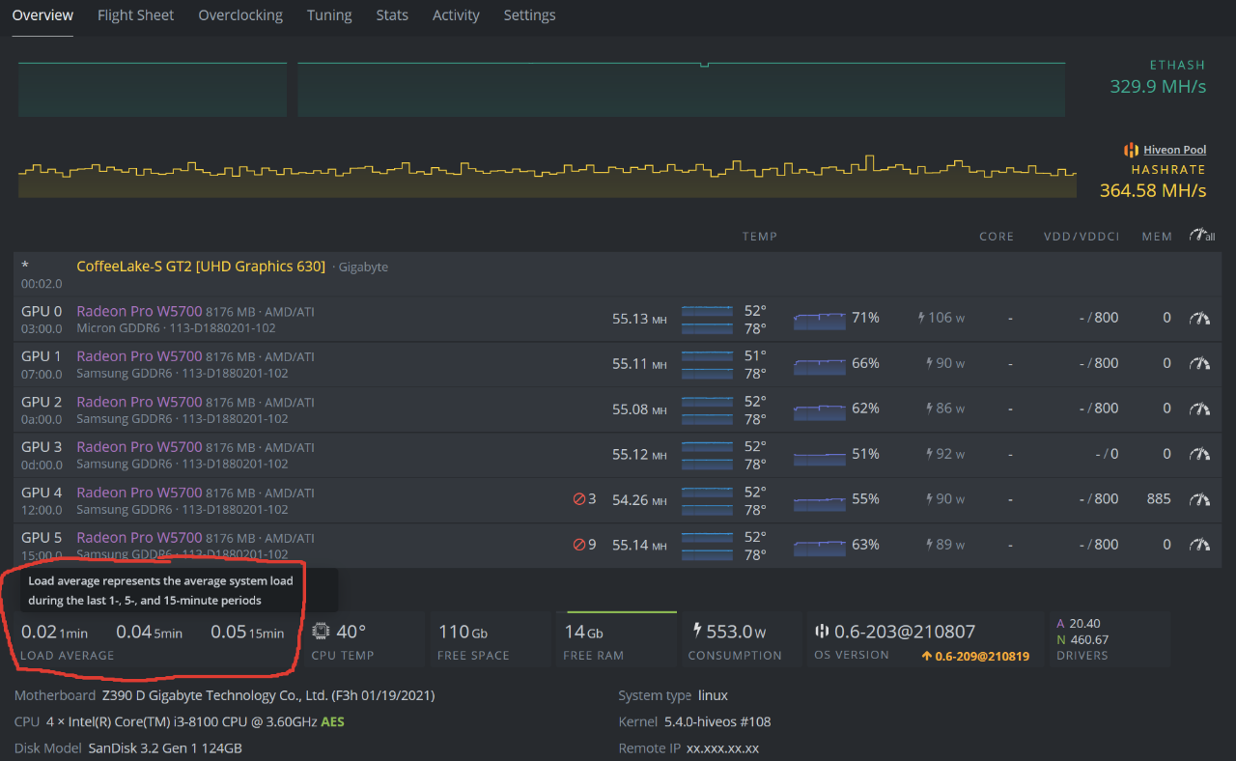Click the Hiveon Pool logo icon
1236x761 pixels.
point(1131,150)
